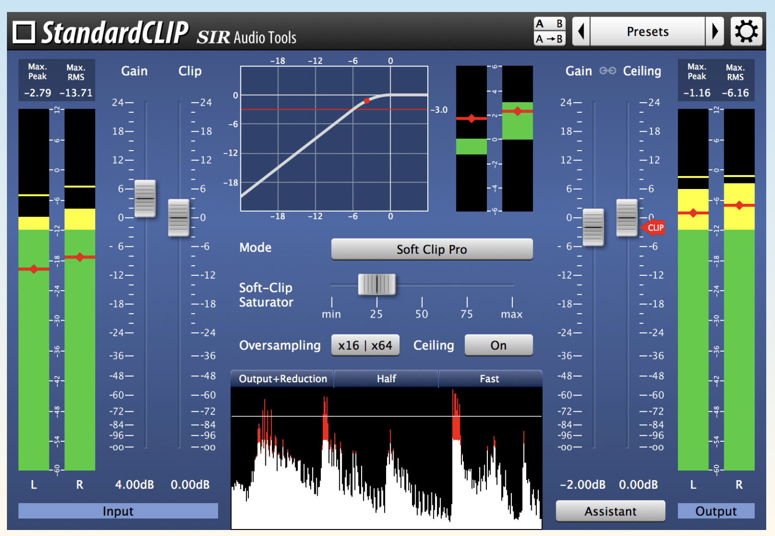This screenshot has height=536, width=775.
Task: Click the output Gain fader handle
Action: pyautogui.click(x=593, y=227)
